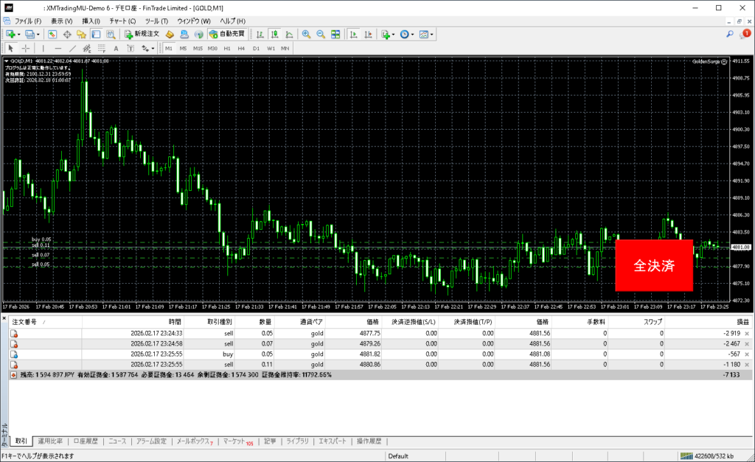Select the trendline drawing tool
This screenshot has width=755, height=462.
[73, 49]
